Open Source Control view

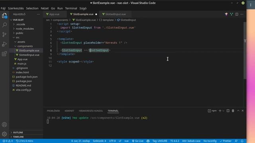pyautogui.click(x=4, y=35)
